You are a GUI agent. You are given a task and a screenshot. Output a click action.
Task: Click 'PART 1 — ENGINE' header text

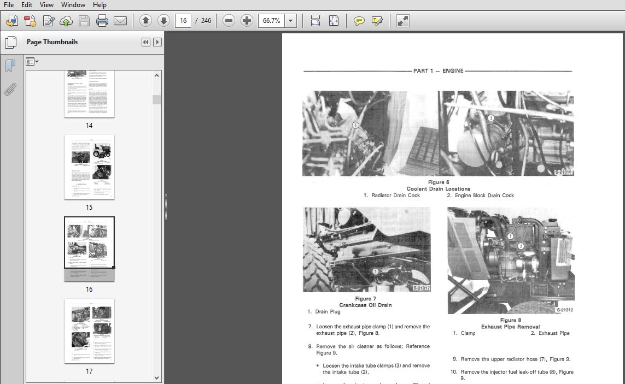[x=439, y=71]
